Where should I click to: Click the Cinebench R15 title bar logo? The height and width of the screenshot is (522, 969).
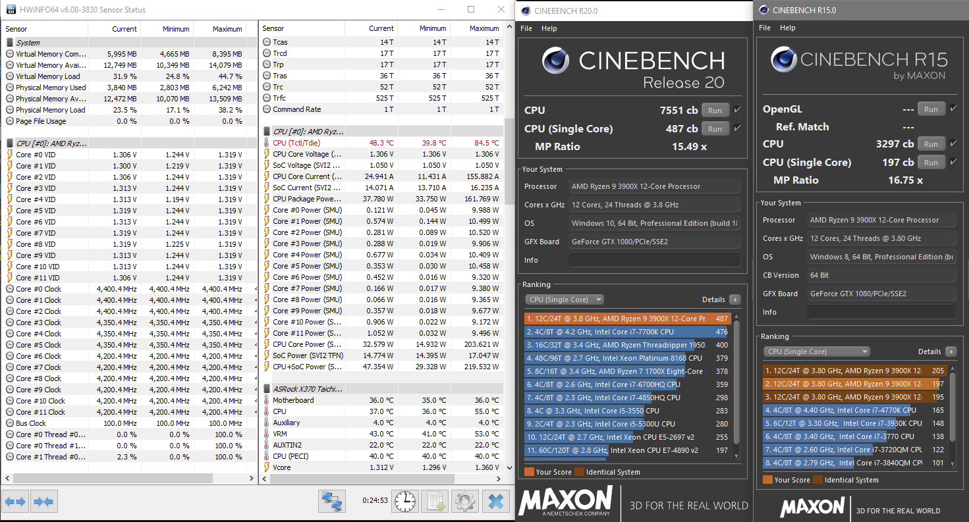(x=763, y=10)
